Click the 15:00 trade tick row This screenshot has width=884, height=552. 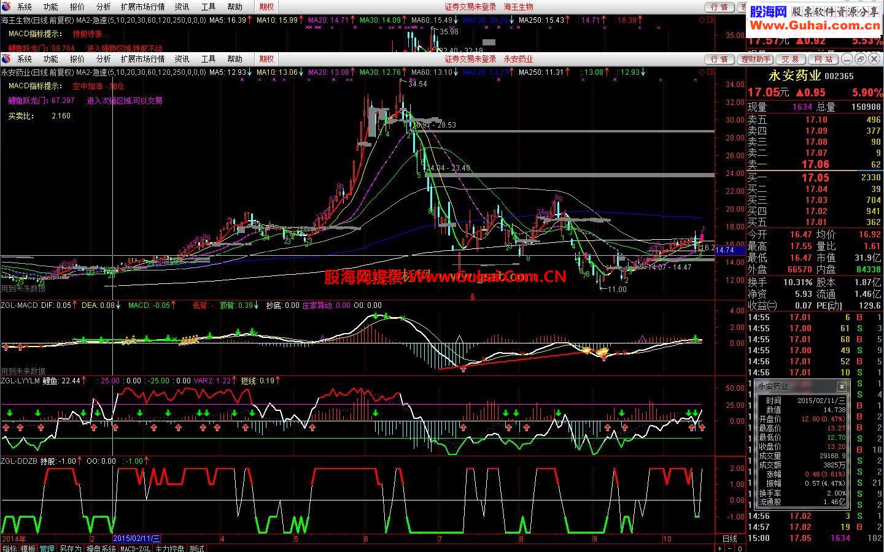coord(815,538)
